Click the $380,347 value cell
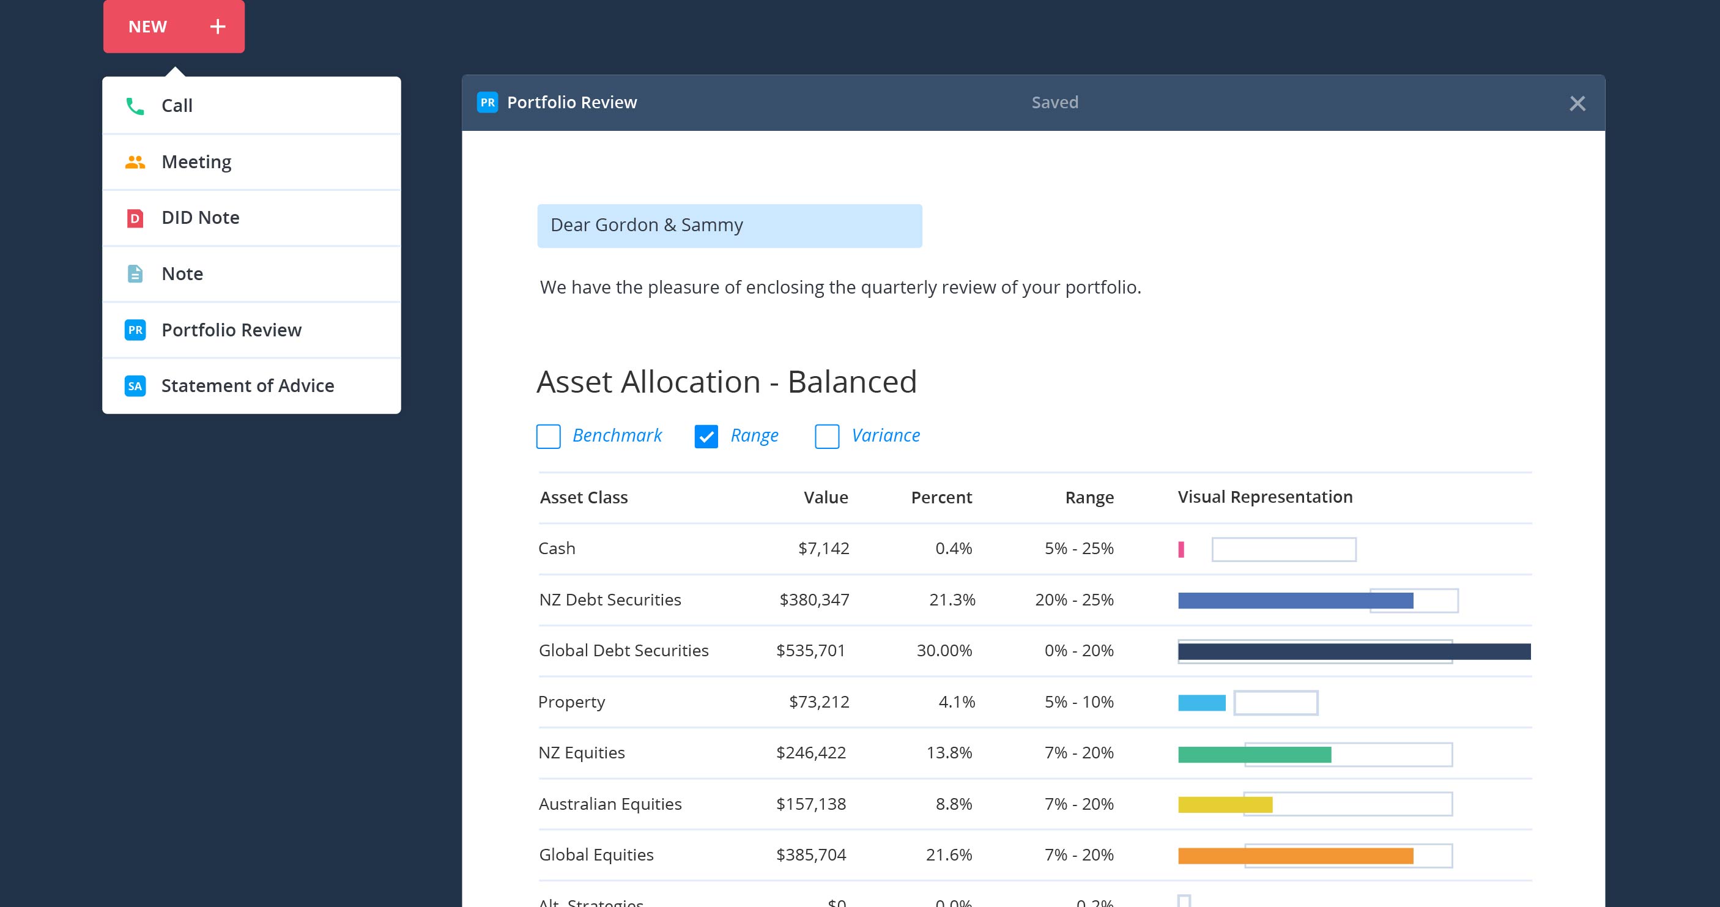 pos(815,600)
